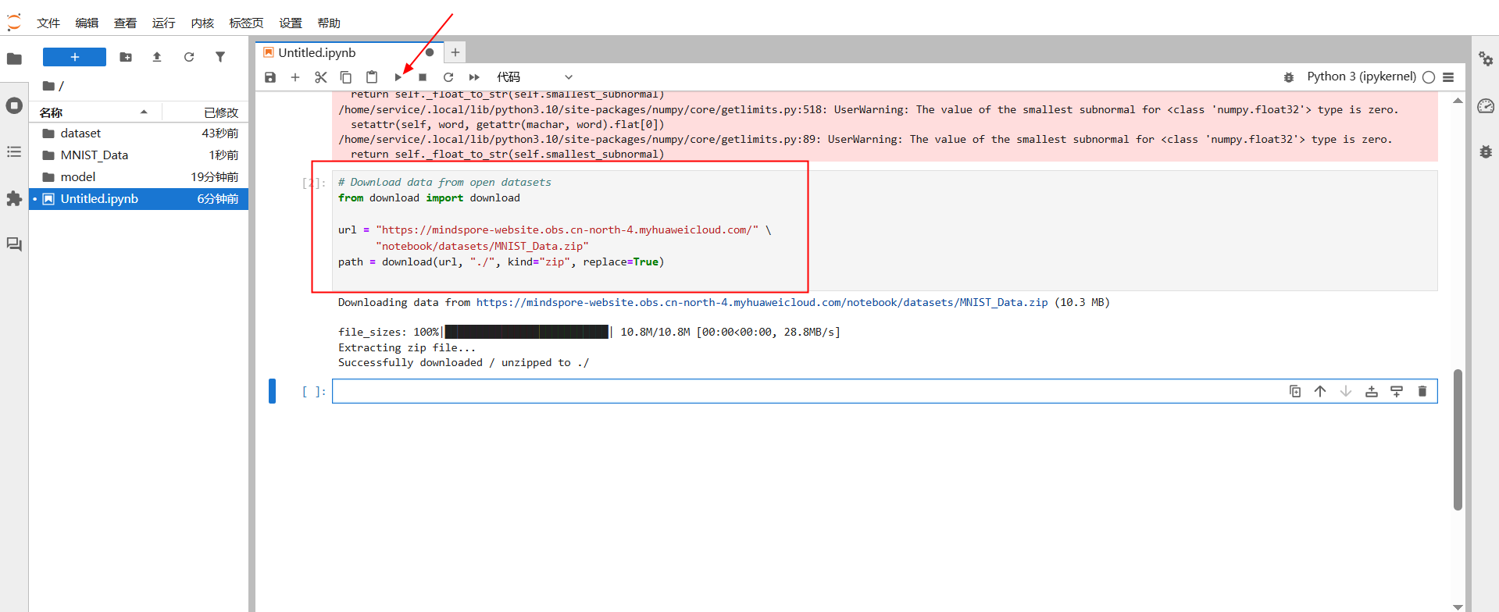Move the active cell down

pos(1346,391)
